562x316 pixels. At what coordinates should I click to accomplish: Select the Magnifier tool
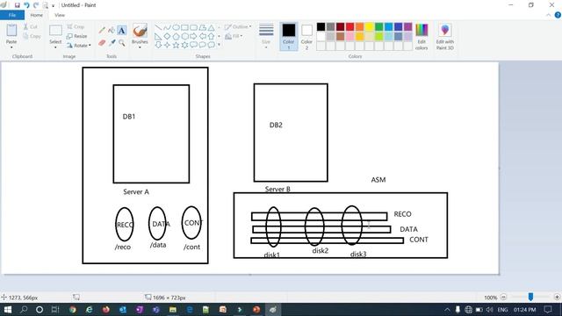click(x=122, y=43)
